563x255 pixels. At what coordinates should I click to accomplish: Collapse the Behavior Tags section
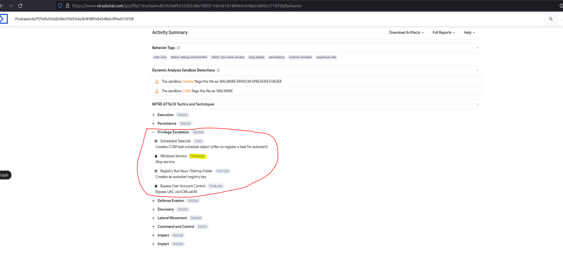[477, 48]
